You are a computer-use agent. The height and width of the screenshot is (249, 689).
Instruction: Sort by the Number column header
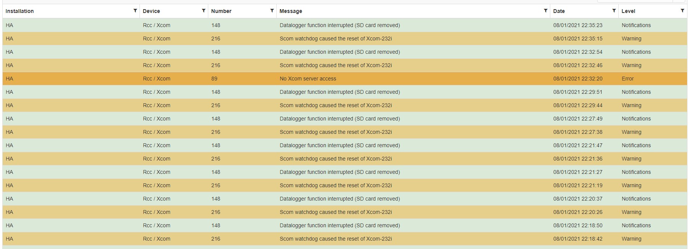(221, 11)
